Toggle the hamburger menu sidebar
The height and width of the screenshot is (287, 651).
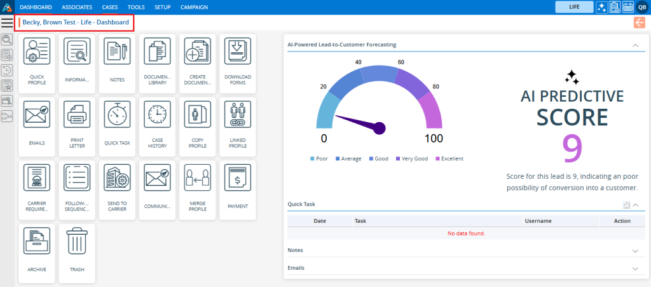7,23
